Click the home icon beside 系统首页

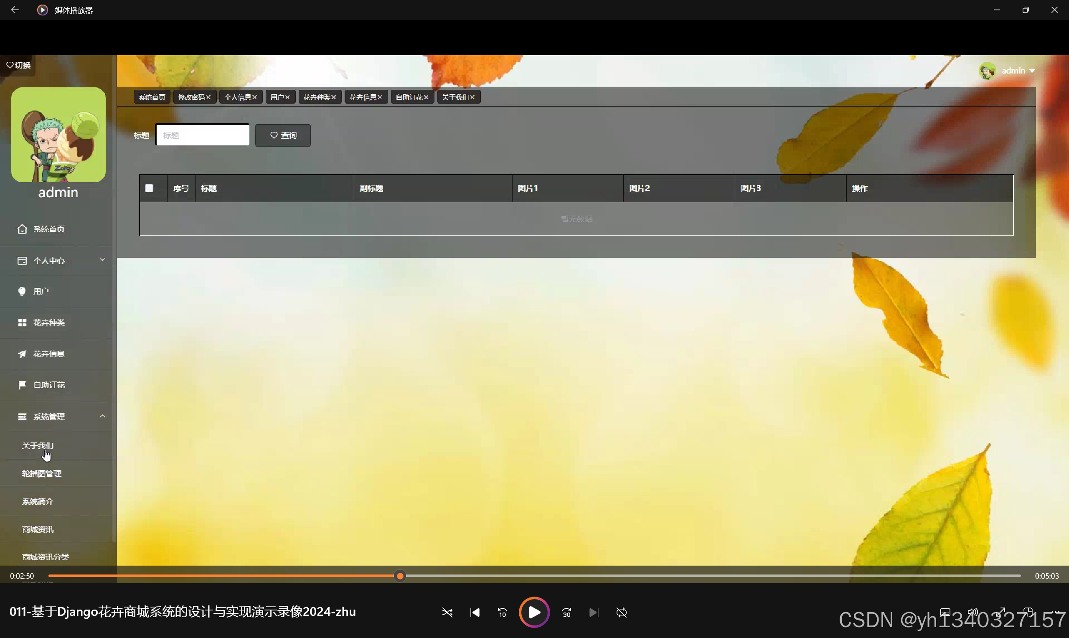[22, 229]
